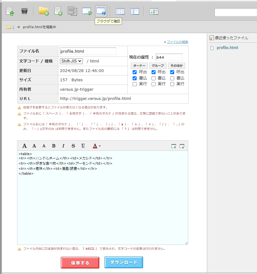Screen dimensions: 257x274
Task: Toggle owner 呼出 read checkbox
Action: pyautogui.click(x=134, y=72)
